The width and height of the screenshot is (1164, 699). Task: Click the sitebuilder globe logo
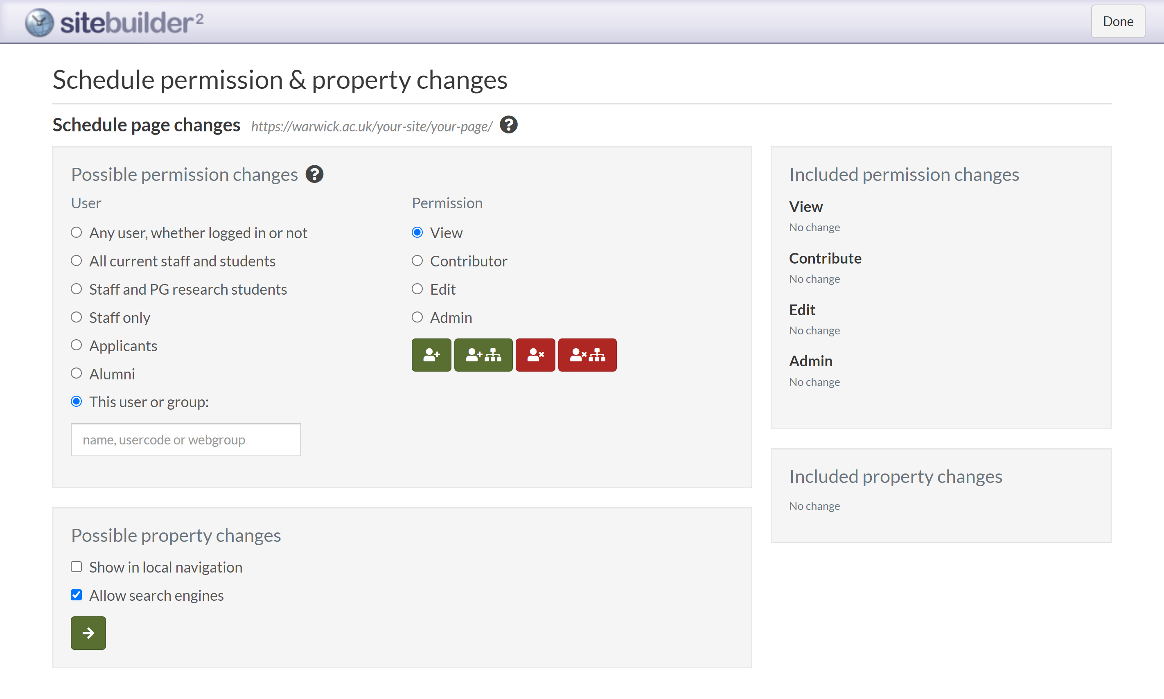[x=39, y=22]
